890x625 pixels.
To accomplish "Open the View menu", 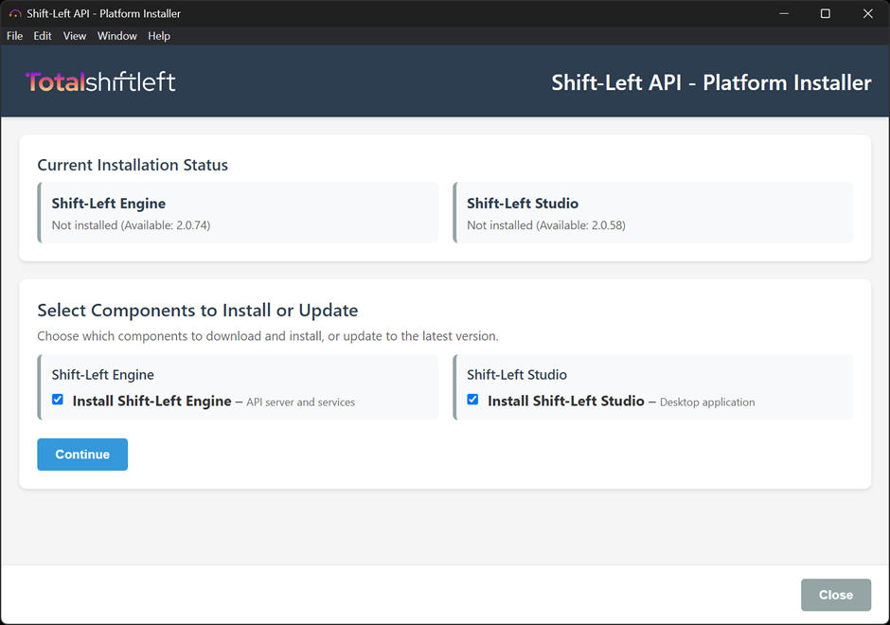I will coord(74,36).
